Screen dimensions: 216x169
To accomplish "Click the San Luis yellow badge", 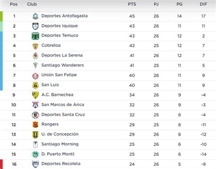I will point(36,85).
